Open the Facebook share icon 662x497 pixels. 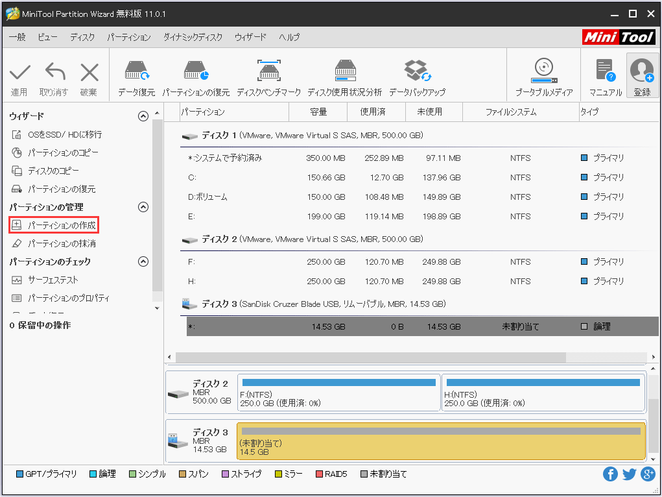coord(610,474)
